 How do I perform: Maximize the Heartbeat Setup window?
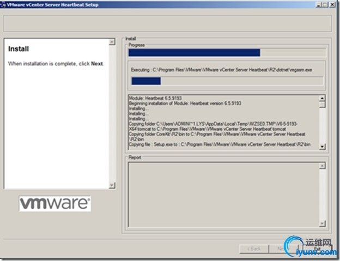click(x=325, y=4)
